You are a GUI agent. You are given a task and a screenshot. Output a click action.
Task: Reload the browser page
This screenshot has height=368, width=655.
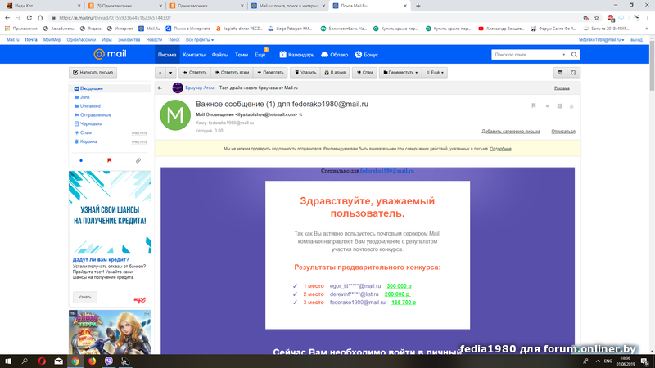29,17
